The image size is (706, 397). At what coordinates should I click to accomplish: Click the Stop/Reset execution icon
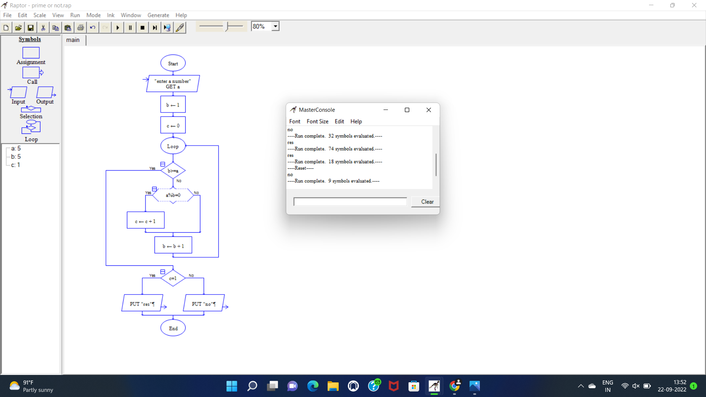point(143,28)
